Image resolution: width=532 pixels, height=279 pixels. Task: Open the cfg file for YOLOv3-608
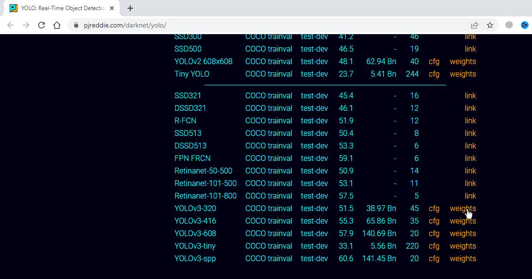coord(434,234)
